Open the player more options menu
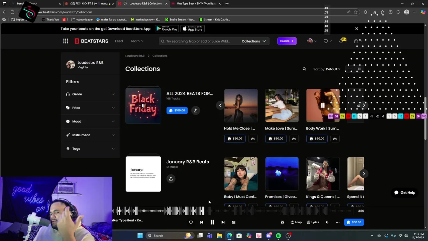 tap(338, 222)
